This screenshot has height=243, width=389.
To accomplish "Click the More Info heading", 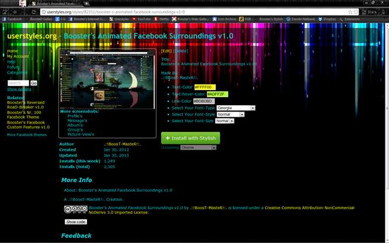I will [x=77, y=180].
